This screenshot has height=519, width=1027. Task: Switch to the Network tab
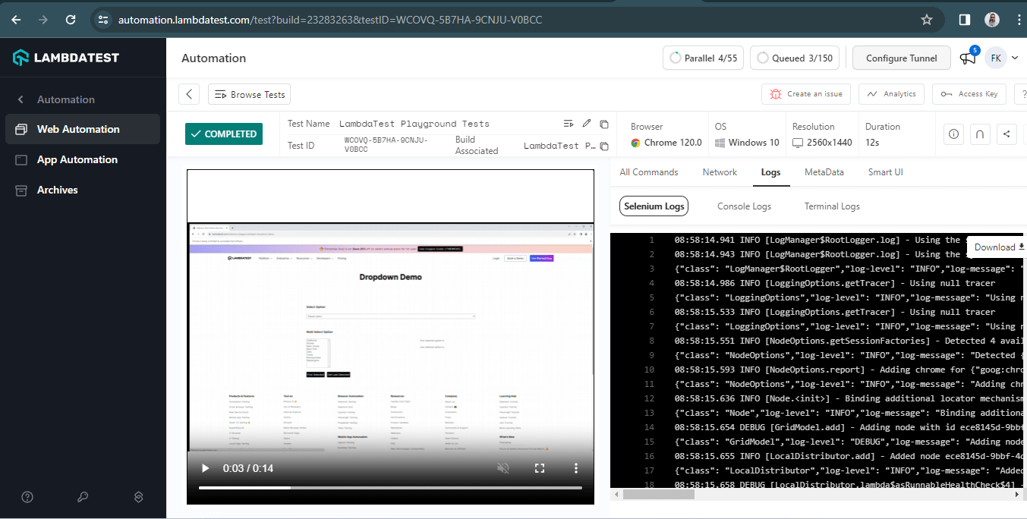point(720,171)
